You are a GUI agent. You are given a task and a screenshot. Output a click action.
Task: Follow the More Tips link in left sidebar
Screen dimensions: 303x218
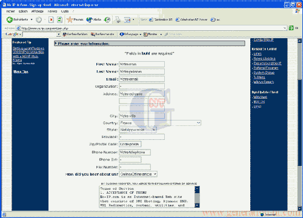tap(21, 71)
